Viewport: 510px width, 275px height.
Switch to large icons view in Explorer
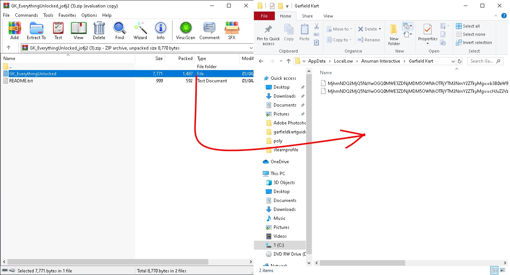point(502,271)
